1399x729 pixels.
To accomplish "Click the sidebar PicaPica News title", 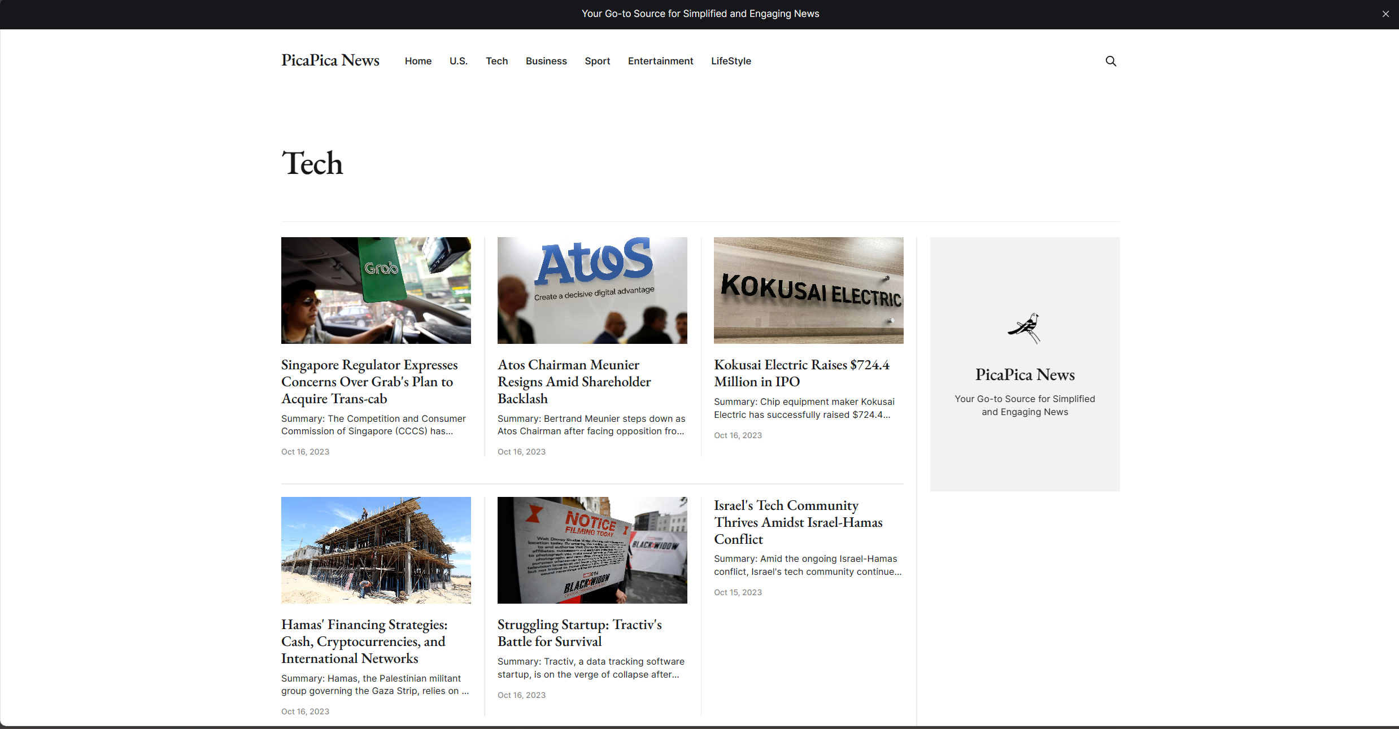I will point(1025,374).
